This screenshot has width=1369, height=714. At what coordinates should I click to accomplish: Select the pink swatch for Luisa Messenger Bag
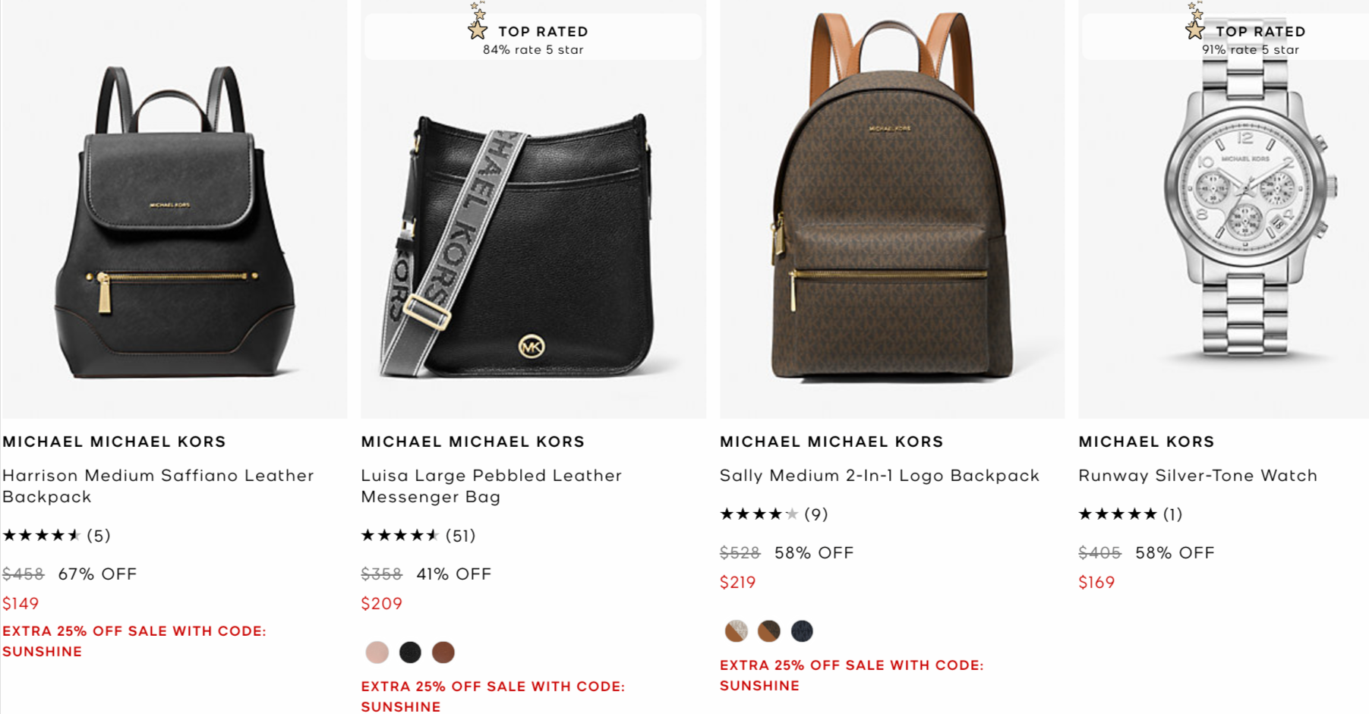point(377,653)
